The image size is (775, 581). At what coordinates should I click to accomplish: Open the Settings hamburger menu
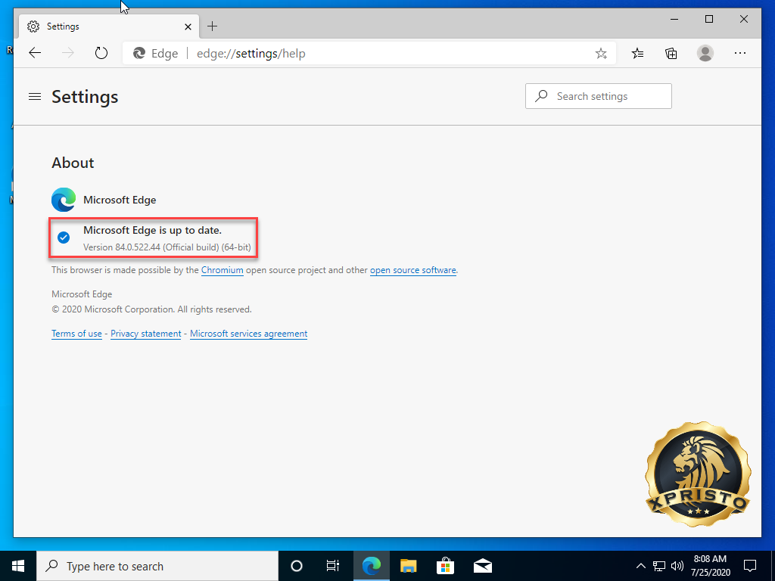(x=35, y=96)
